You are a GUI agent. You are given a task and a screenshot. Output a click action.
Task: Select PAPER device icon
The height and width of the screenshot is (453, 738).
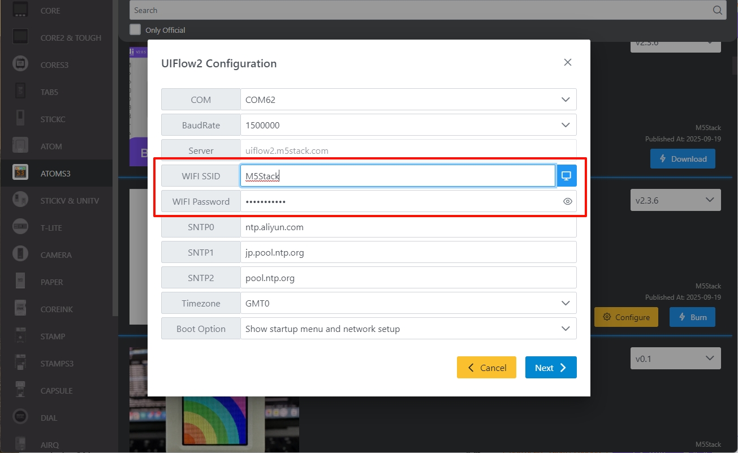pos(20,282)
